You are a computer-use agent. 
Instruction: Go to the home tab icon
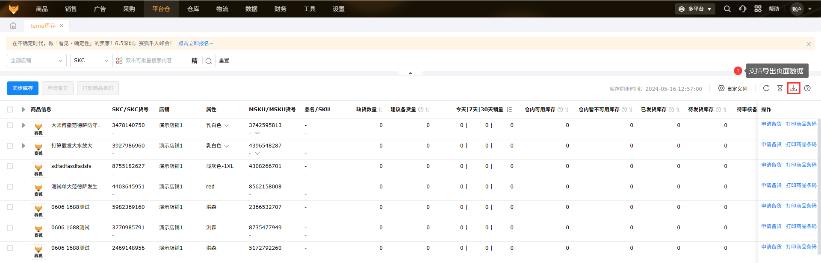tap(13, 26)
